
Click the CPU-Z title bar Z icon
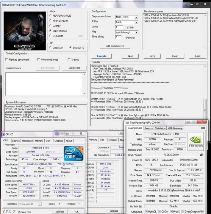(3, 134)
